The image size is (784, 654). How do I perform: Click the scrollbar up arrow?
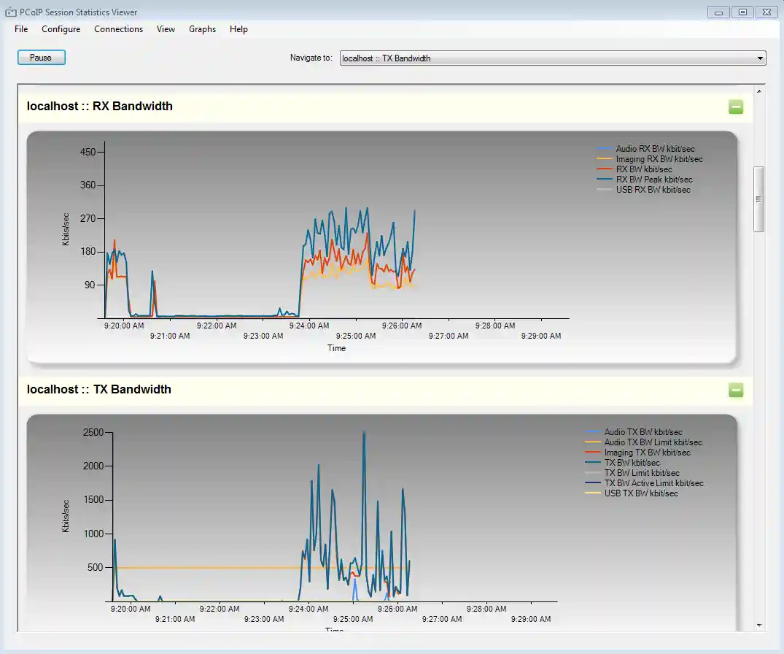tap(759, 91)
